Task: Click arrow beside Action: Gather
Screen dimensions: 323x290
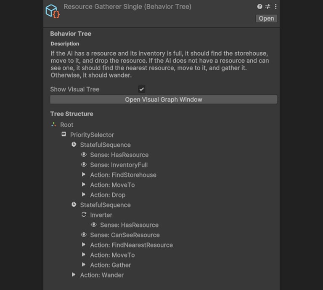Action: 84,265
